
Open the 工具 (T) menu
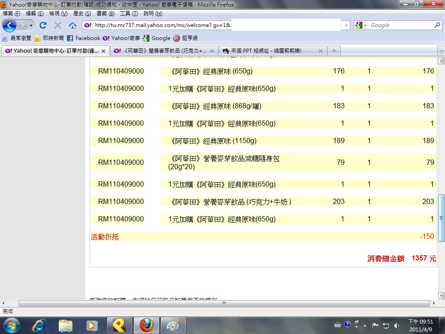coord(129,13)
